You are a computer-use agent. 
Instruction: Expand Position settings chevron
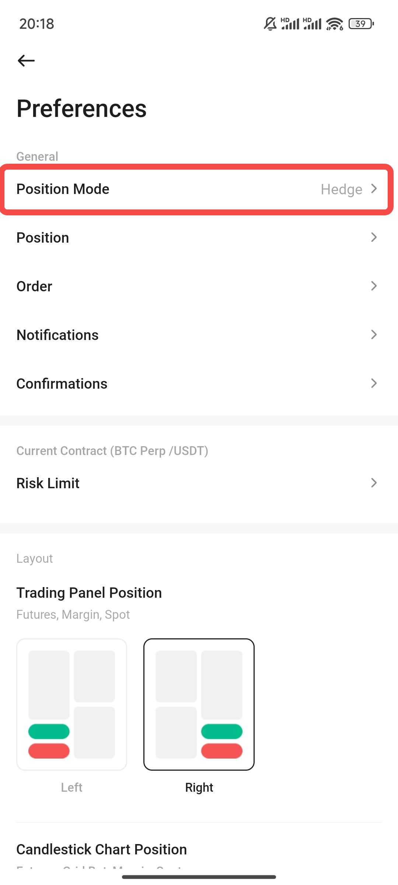(374, 237)
